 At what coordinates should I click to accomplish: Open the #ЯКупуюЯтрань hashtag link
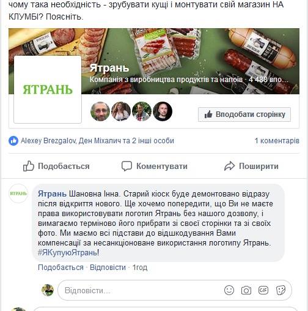click(x=67, y=253)
